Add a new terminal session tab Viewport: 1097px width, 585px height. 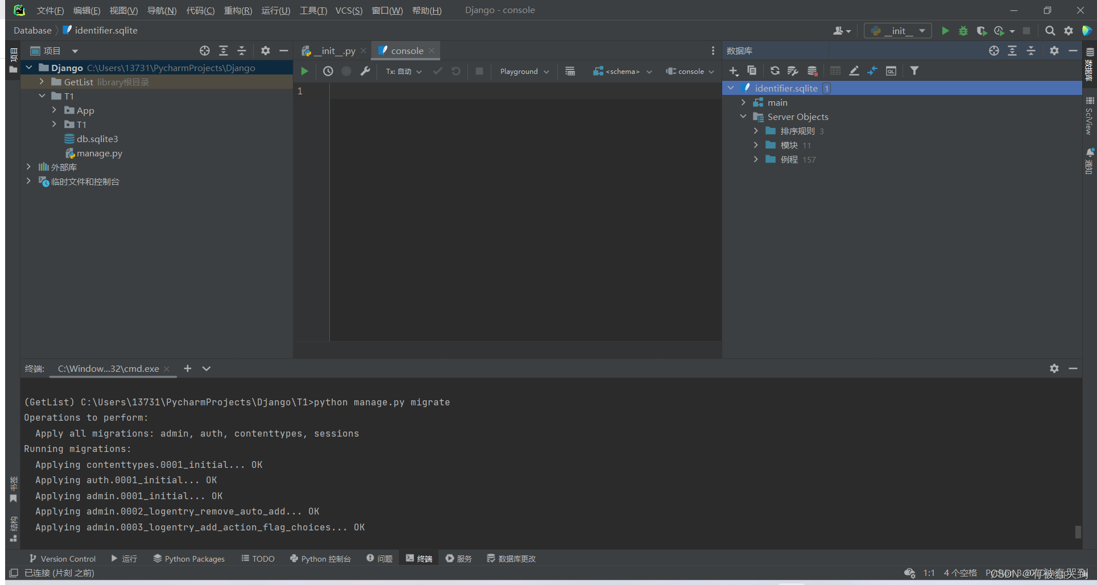pos(188,368)
